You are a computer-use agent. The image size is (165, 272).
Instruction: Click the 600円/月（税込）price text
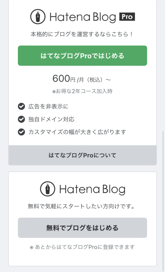[x=81, y=79]
